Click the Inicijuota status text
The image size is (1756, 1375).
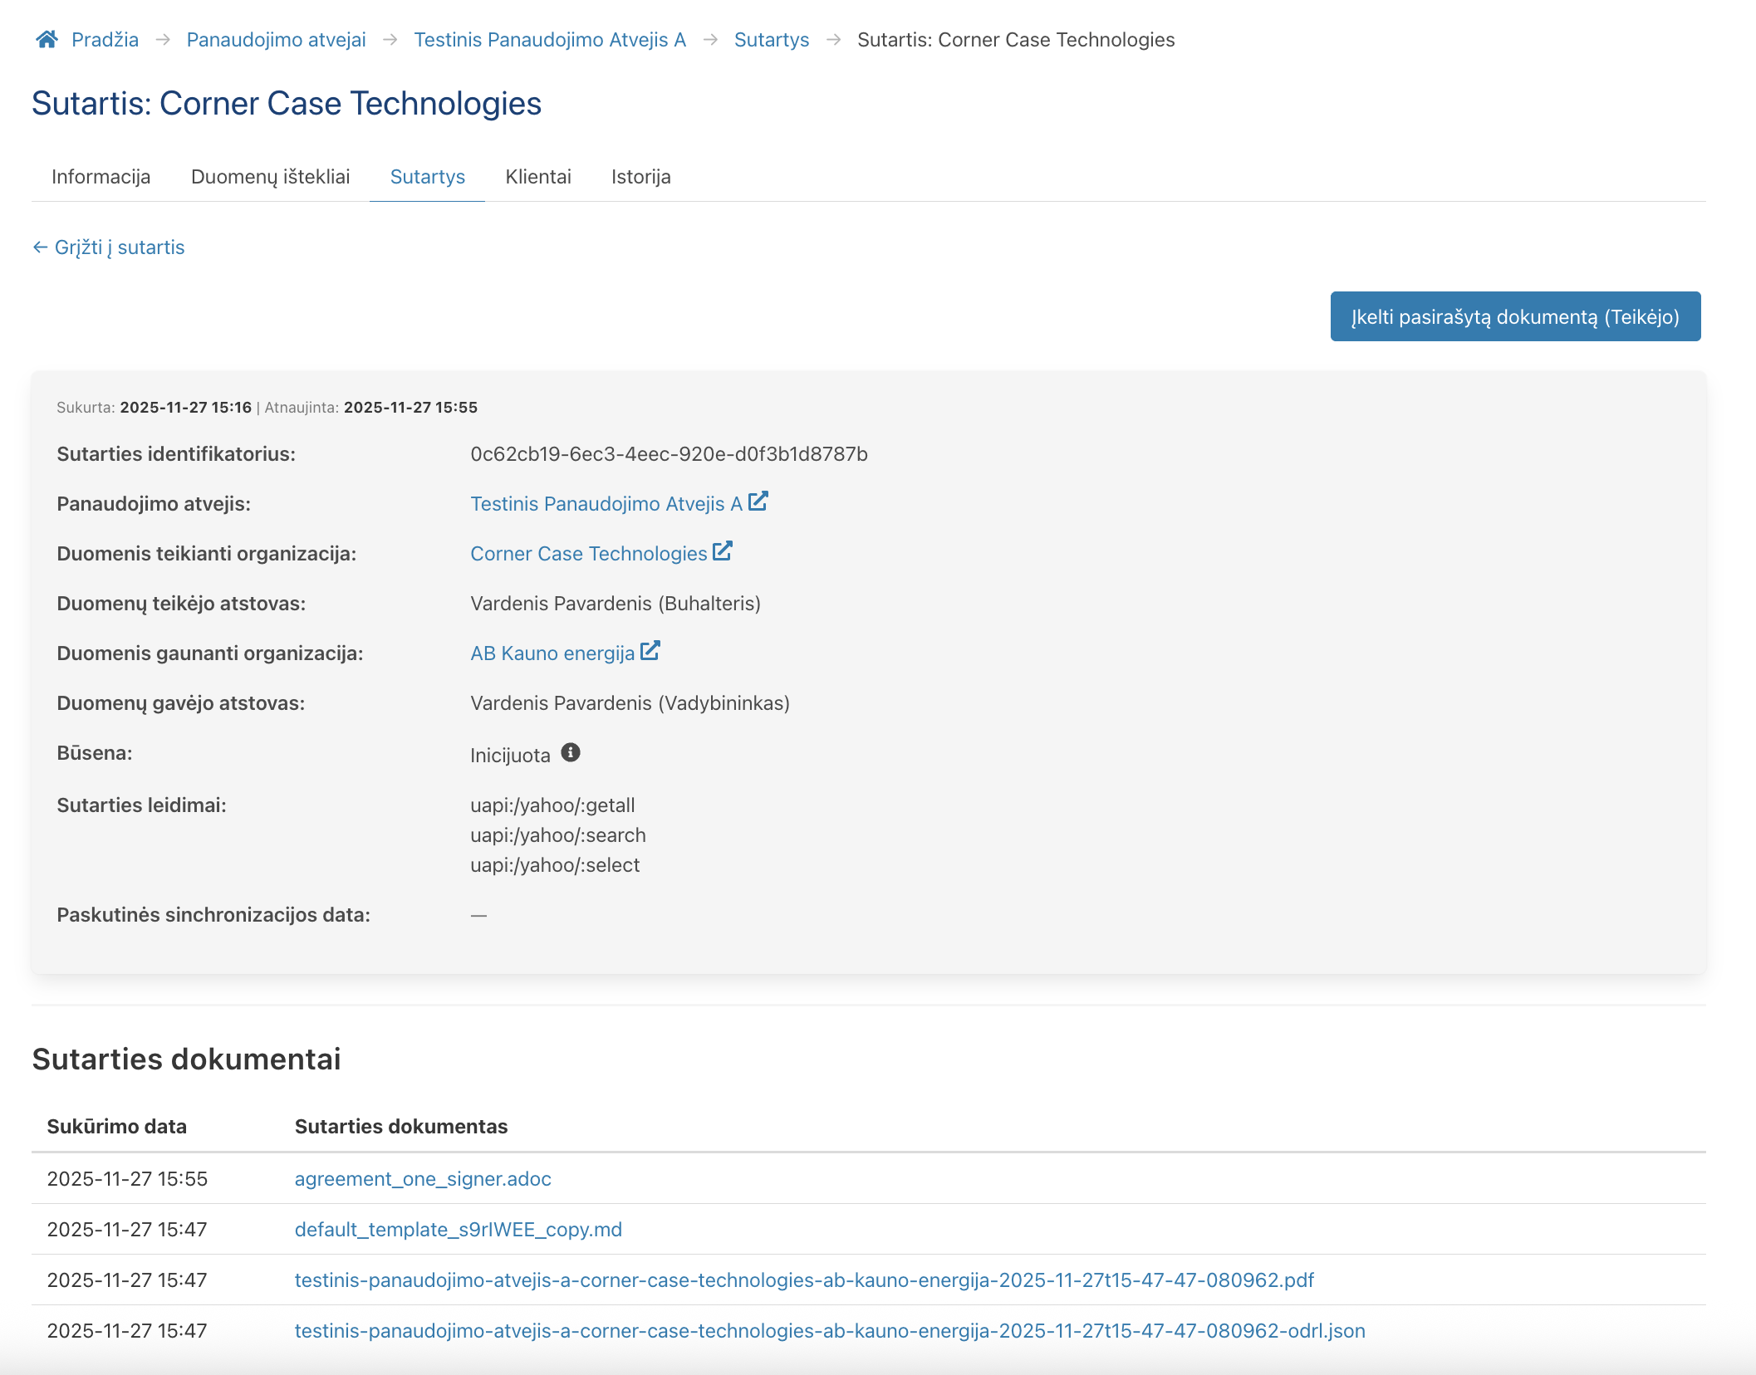click(510, 756)
